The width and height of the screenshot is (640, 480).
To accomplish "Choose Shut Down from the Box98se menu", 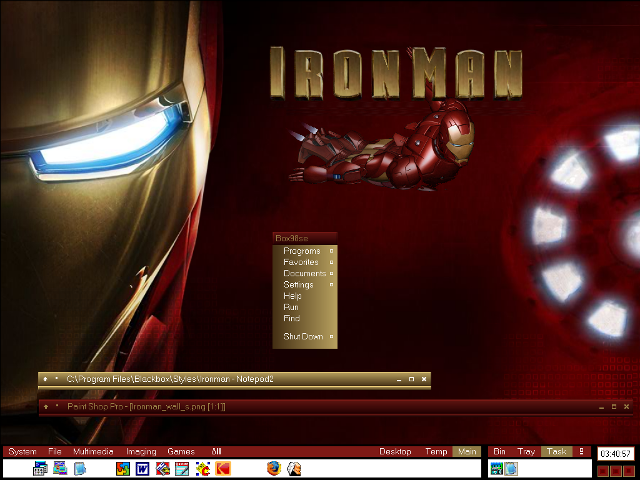I will point(305,337).
